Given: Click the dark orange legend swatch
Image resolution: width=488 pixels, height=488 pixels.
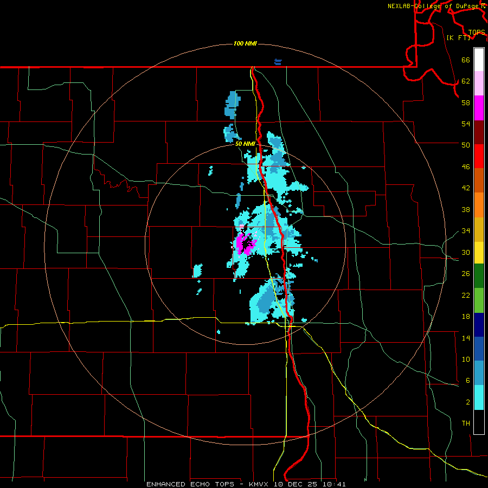Looking at the screenshot, I should (x=479, y=181).
